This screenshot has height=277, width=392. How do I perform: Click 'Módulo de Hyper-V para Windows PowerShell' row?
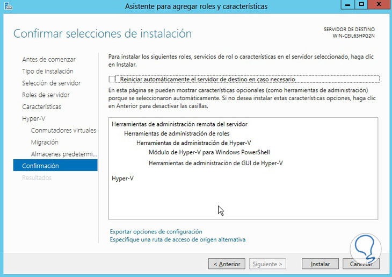[209, 152]
